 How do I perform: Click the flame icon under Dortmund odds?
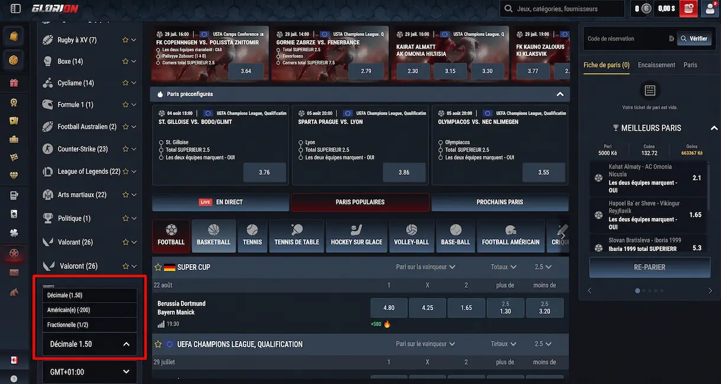click(x=388, y=324)
